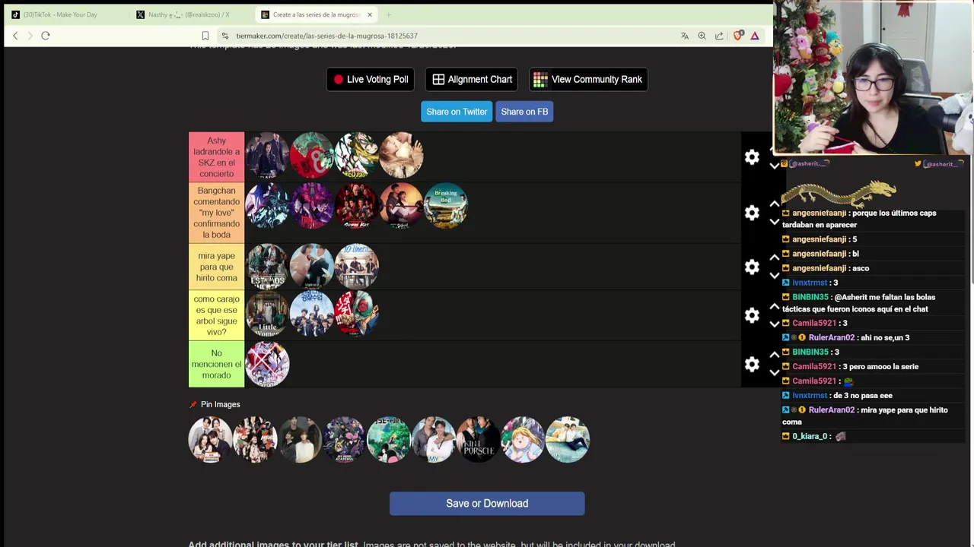Move the Ashy ladrandole tier row down
This screenshot has height=547, width=974.
click(x=775, y=166)
